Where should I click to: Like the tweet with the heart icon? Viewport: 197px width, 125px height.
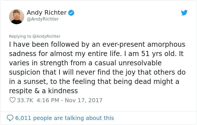(12, 100)
